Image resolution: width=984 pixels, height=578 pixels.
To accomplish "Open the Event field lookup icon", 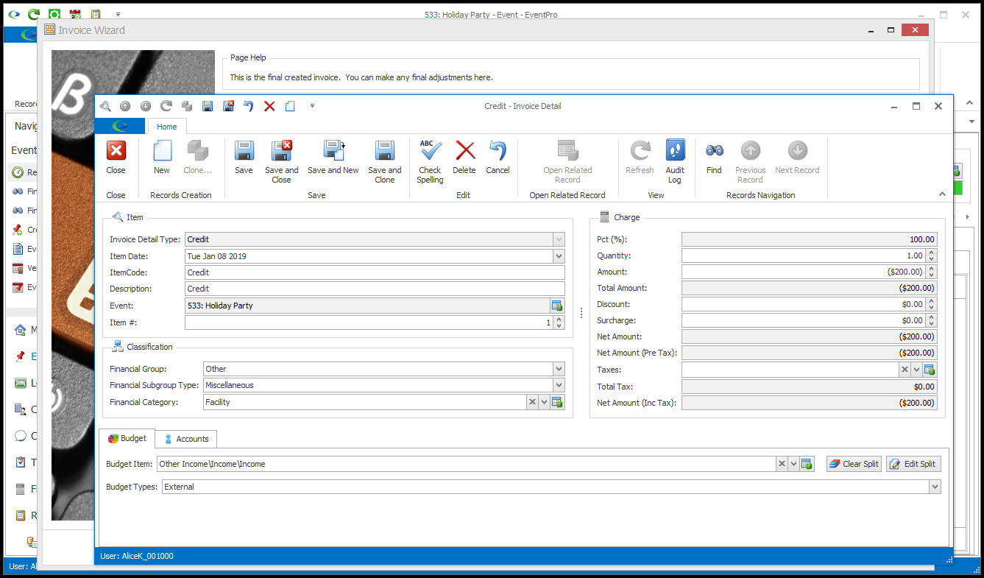I will 557,306.
